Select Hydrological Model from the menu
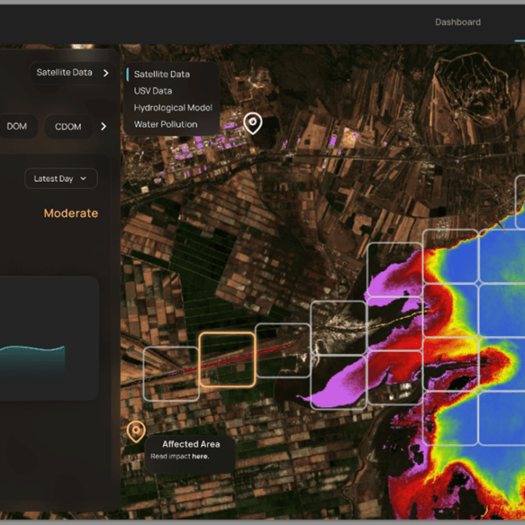The image size is (525, 525). [x=173, y=107]
